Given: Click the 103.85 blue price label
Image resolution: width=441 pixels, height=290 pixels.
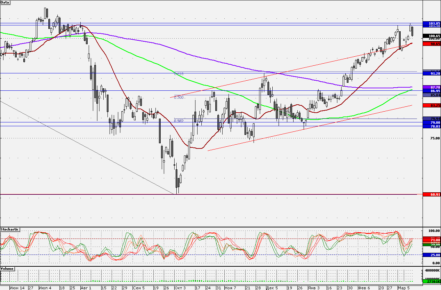Looking at the screenshot, I should point(431,23).
